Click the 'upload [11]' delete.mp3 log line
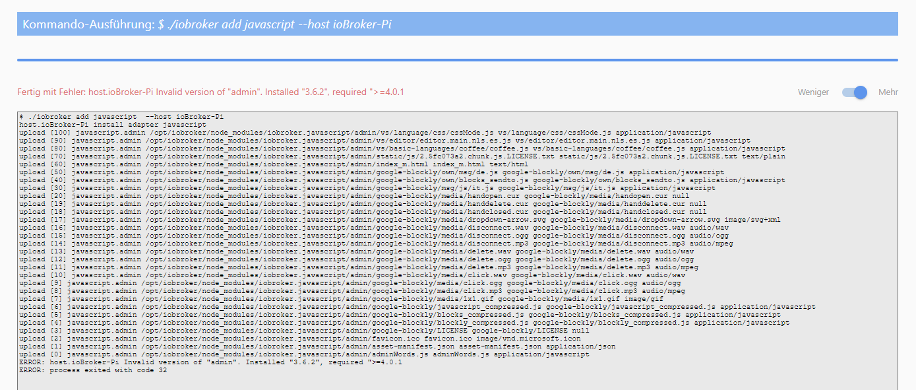Screen dimensions: 916x390 point(358,267)
